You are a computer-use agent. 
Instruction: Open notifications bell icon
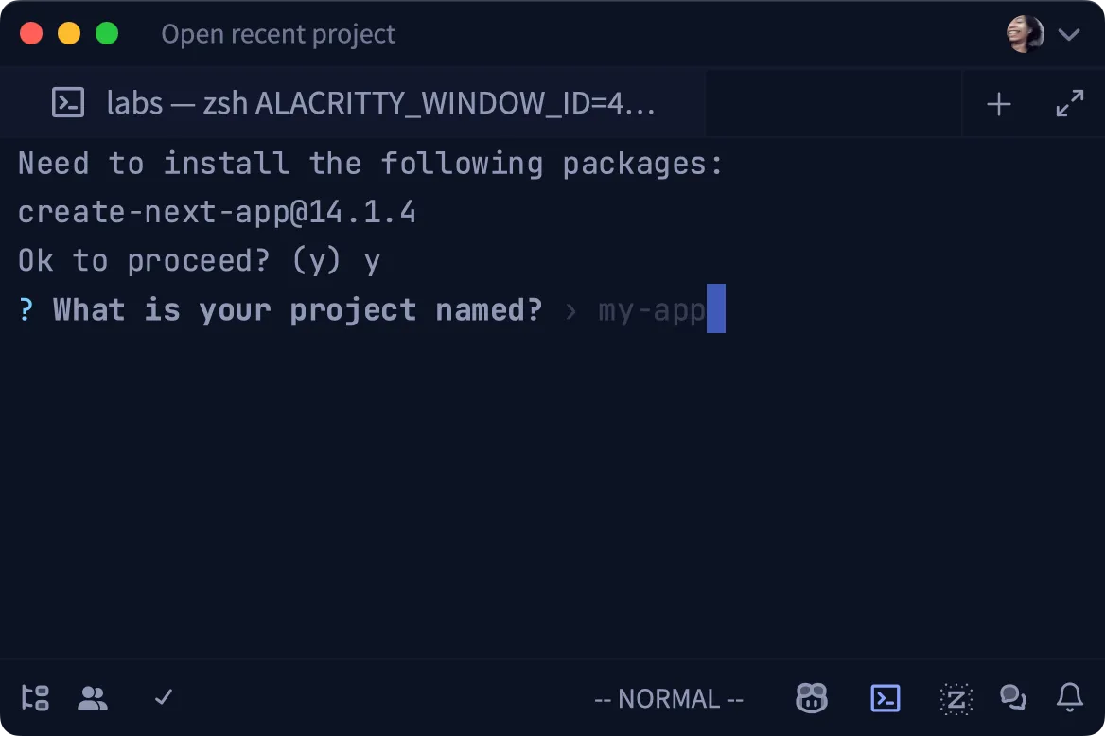[x=1070, y=698]
